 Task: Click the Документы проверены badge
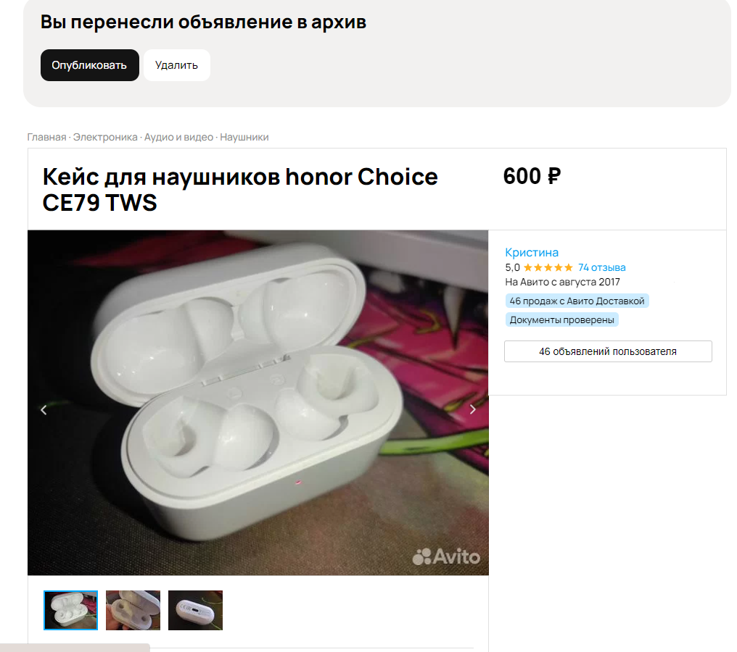click(561, 320)
